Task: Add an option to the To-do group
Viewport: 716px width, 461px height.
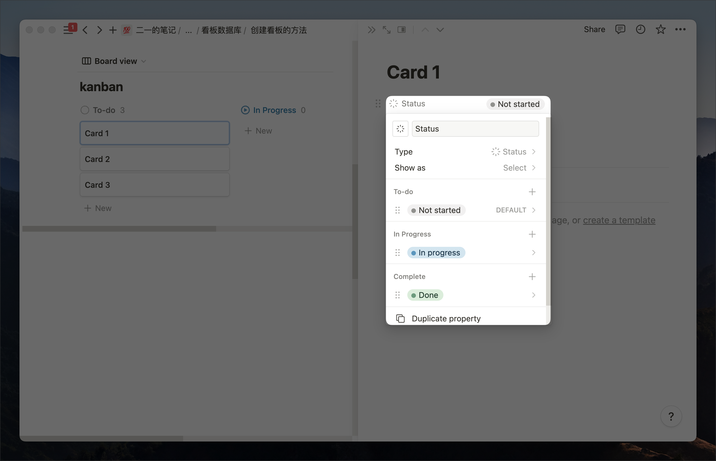Action: 532,192
